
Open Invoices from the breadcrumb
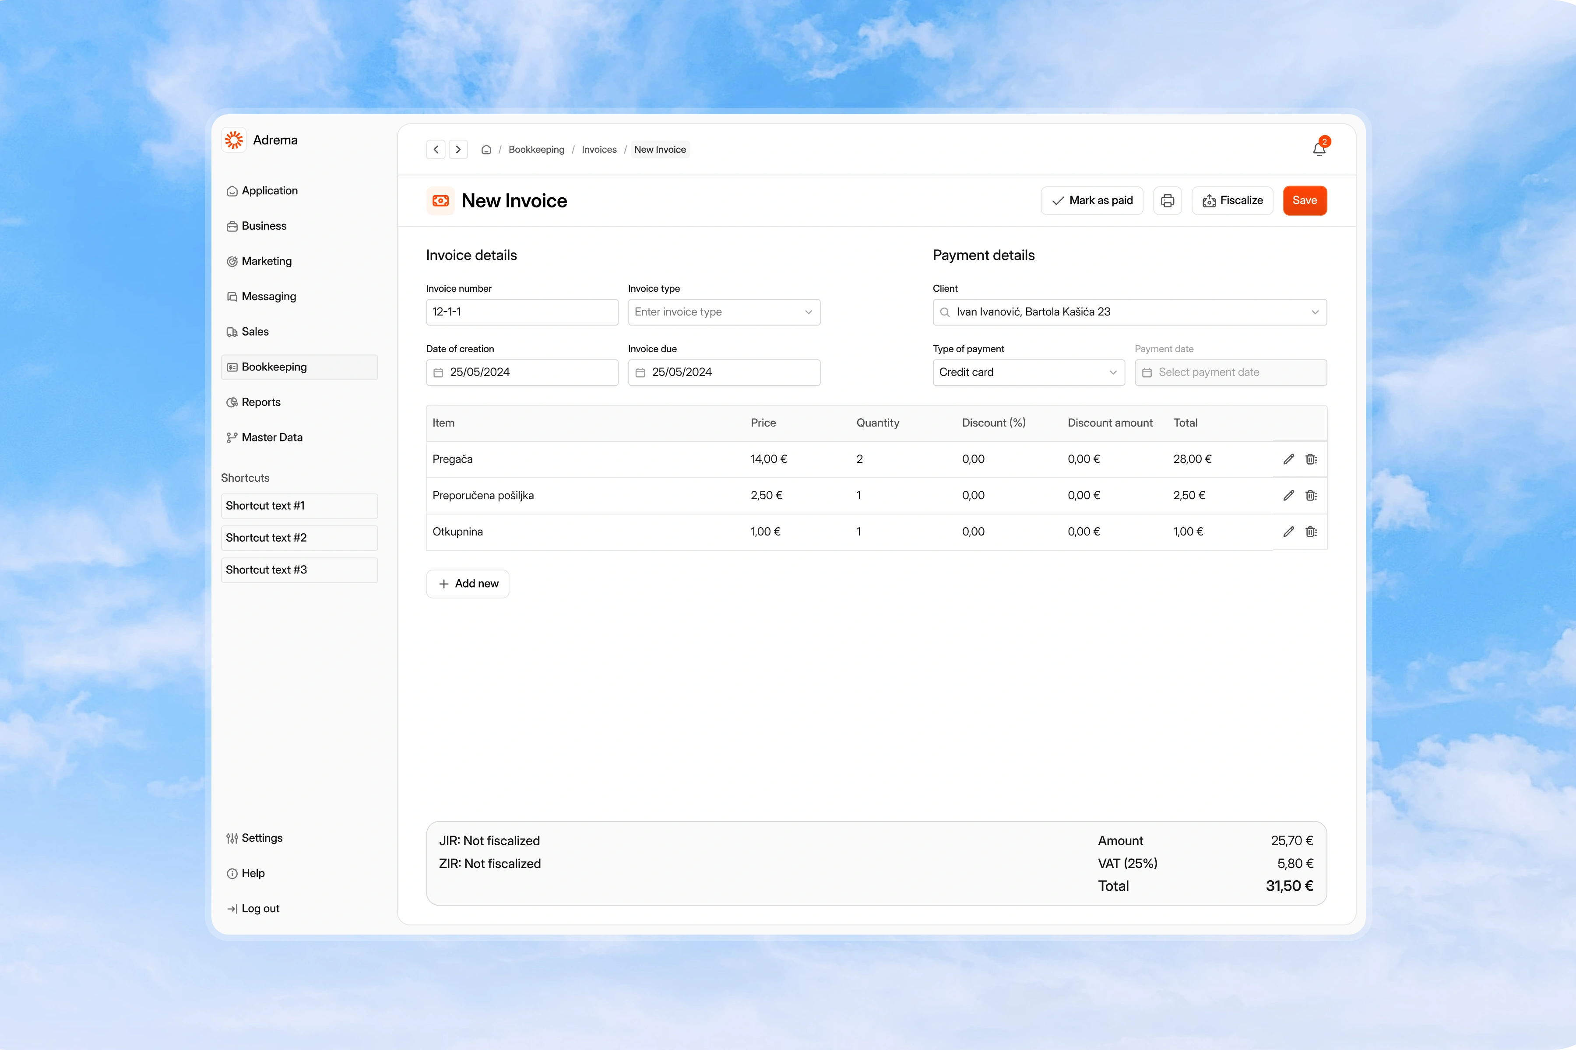599,149
